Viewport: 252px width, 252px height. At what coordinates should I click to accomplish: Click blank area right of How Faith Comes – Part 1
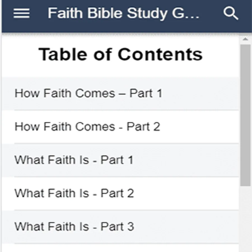click(200, 93)
